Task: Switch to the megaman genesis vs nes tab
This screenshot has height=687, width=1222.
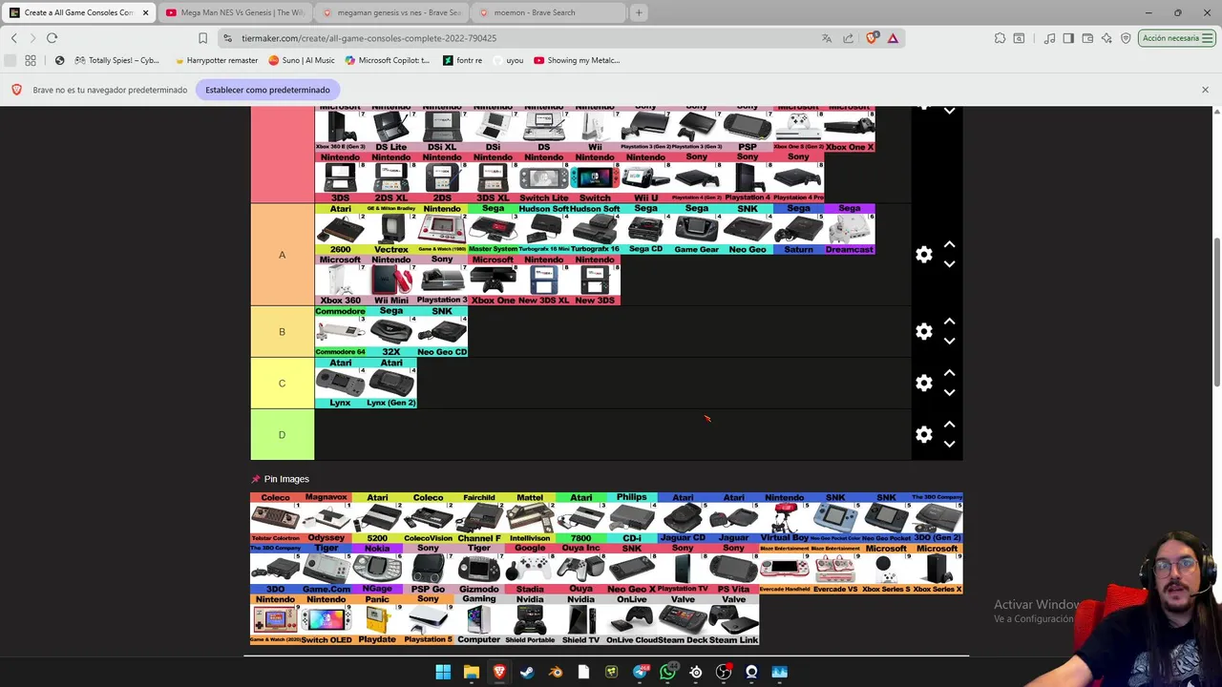Action: [x=391, y=12]
